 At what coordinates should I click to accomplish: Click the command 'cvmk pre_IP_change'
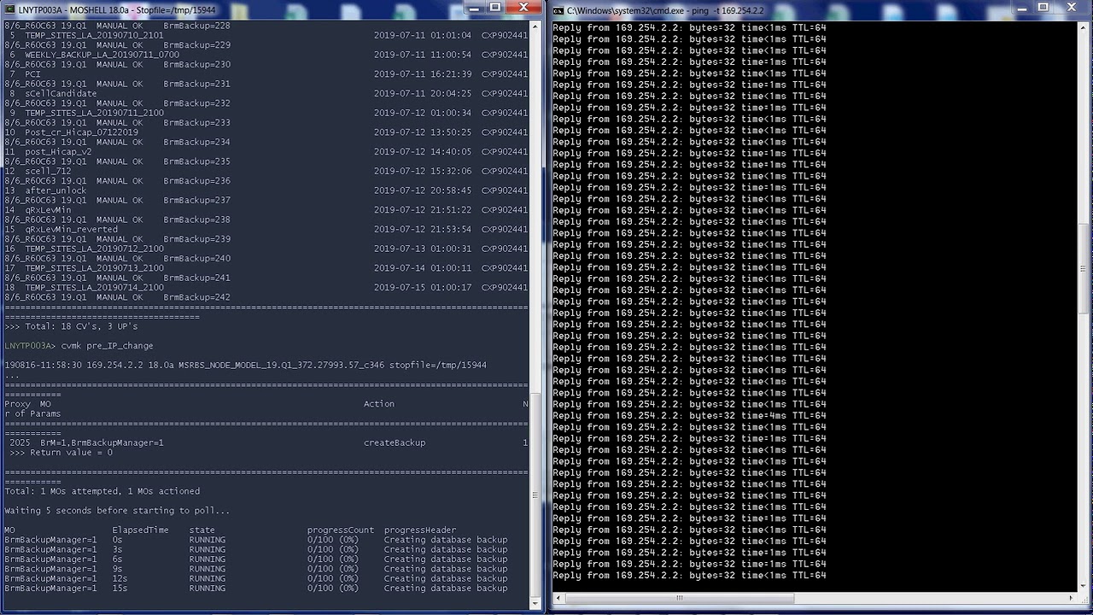coord(107,346)
